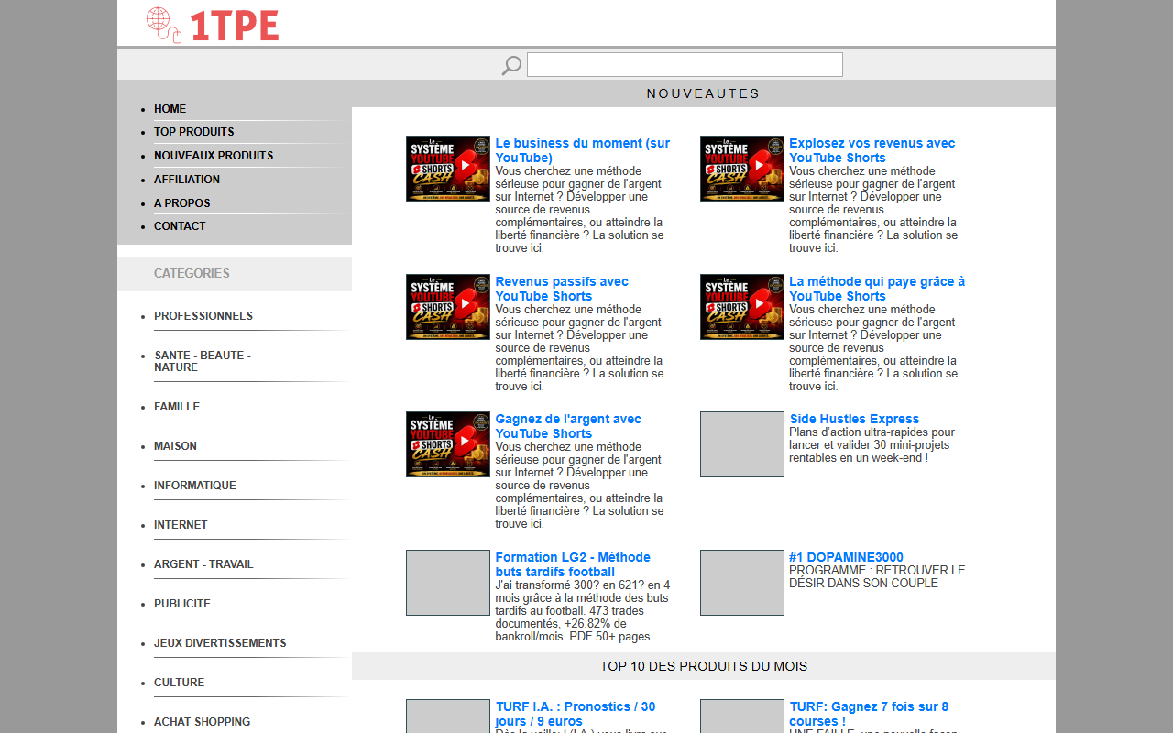Focus the search text field

685,64
